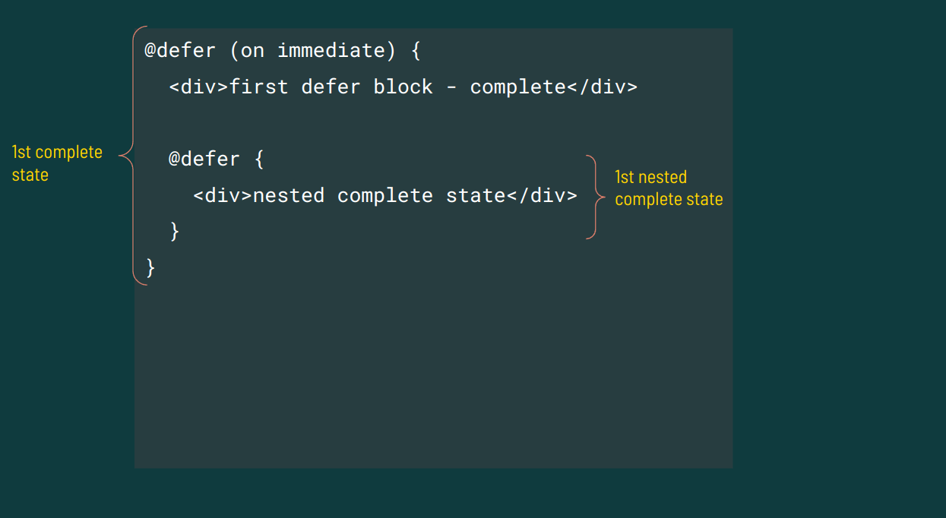Click the opening <div> tag before "nested"
Viewport: 946px width, 518px height.
coord(222,196)
